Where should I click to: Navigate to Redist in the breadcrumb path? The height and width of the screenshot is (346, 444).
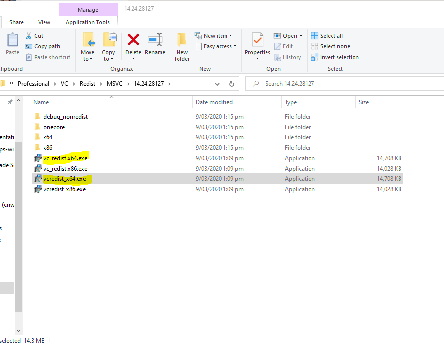[x=88, y=83]
